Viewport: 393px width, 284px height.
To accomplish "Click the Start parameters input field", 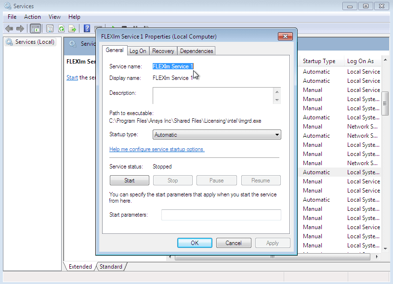I will coord(221,215).
